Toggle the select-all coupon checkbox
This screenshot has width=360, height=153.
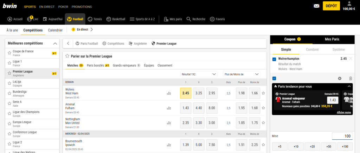tap(274, 78)
